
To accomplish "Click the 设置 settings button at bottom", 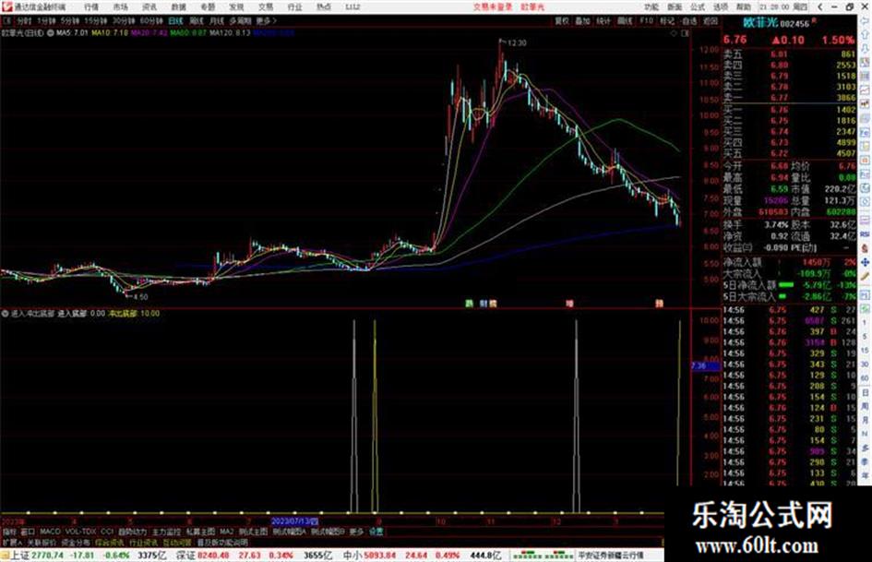I will tap(376, 532).
